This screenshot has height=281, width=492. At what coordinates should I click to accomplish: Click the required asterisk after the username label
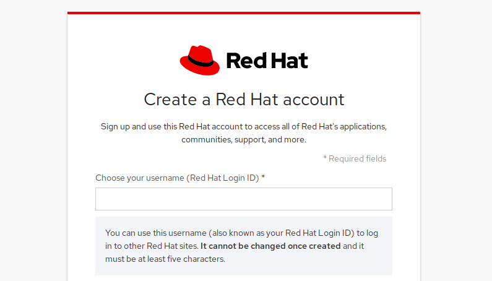tap(263, 178)
